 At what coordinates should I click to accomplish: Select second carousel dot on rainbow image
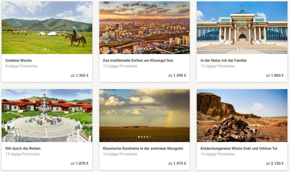[142, 137]
